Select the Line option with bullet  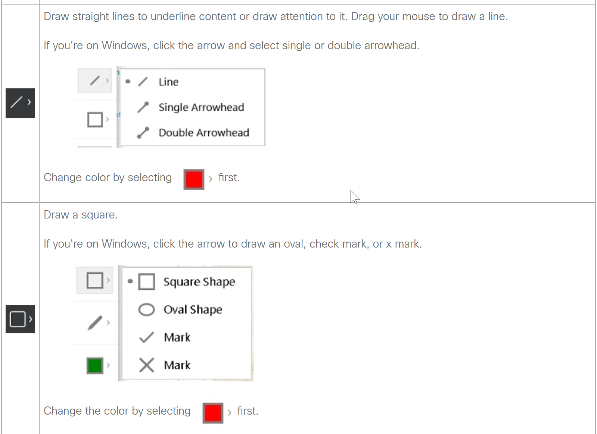(168, 82)
